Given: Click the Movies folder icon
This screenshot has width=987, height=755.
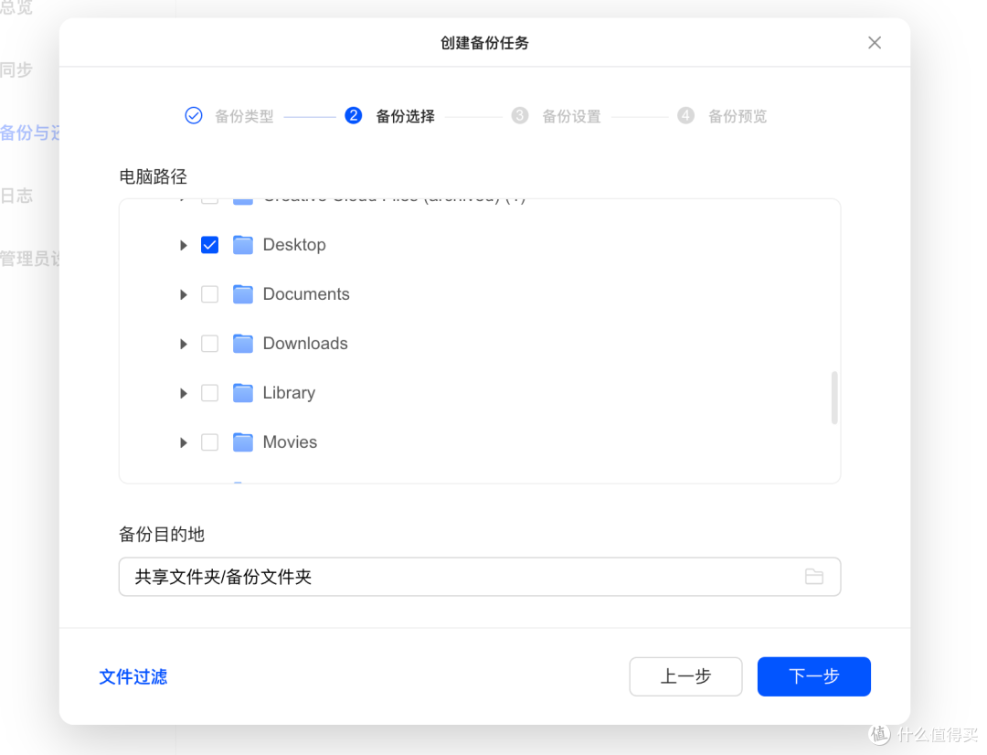Looking at the screenshot, I should click(x=243, y=442).
